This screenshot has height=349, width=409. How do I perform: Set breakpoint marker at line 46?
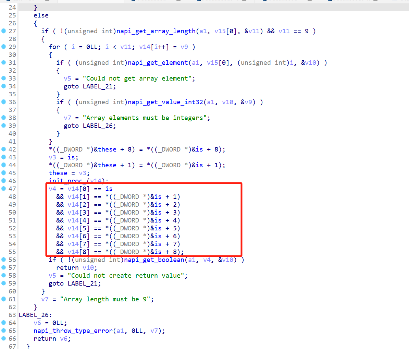4,180
